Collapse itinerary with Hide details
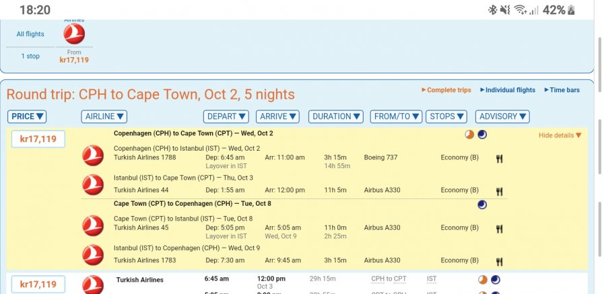The image size is (606, 294). pos(560,135)
